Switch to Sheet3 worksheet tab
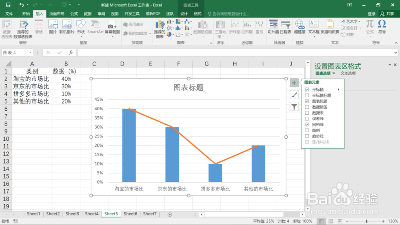The height and width of the screenshot is (225, 400). (x=72, y=214)
